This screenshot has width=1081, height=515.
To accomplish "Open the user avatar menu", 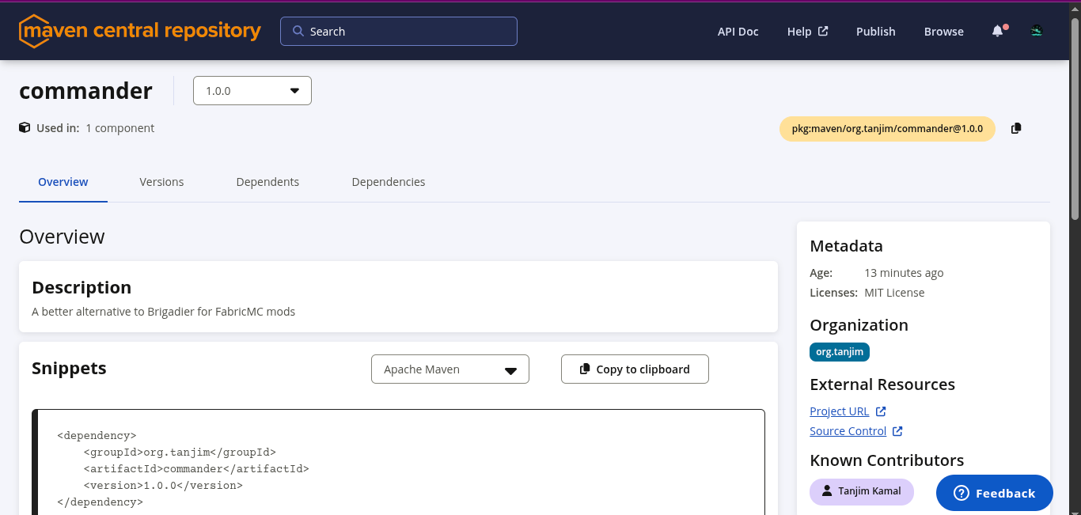I will point(1036,32).
